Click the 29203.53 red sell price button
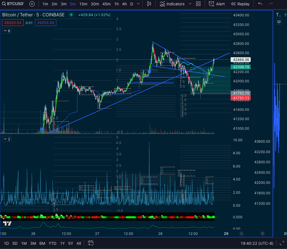Viewport: 287px width, 249px height. [x=13, y=23]
